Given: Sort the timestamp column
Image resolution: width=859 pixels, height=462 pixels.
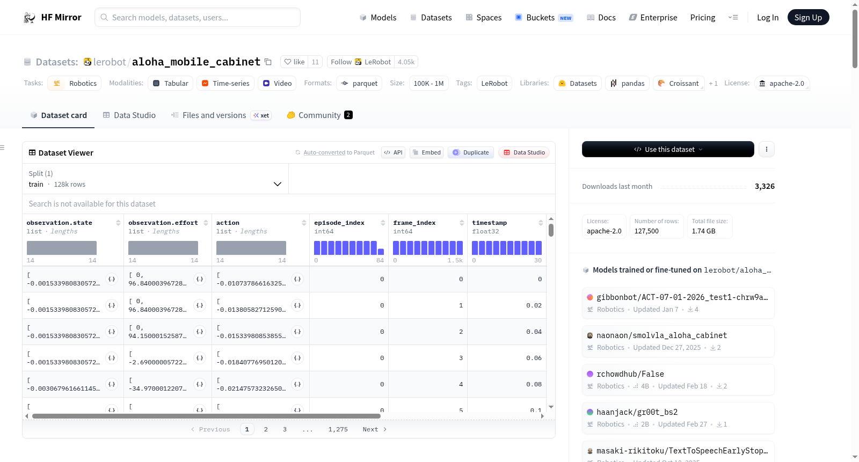Looking at the screenshot, I should [541, 223].
